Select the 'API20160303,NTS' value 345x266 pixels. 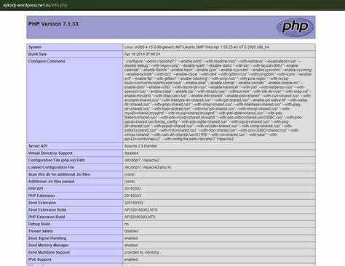[x=140, y=217]
